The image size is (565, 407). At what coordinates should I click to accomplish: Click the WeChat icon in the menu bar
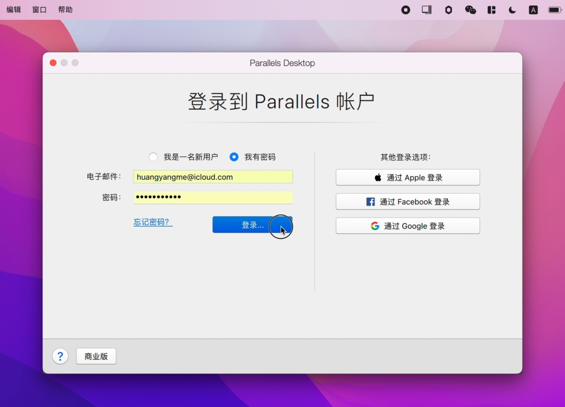[x=470, y=9]
